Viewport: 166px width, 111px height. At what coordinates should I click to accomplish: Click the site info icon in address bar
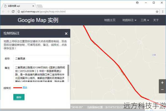pos(19,12)
